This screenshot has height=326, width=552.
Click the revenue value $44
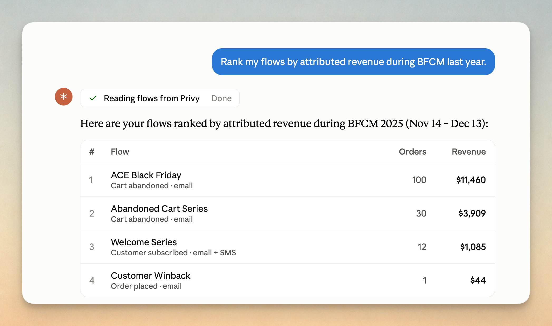478,280
